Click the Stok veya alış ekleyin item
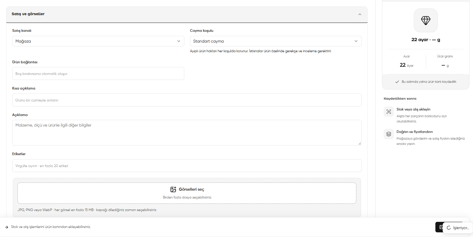This screenshot has width=473, height=237. 425,115
